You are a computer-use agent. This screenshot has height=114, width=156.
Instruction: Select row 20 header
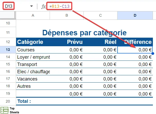(8, 101)
